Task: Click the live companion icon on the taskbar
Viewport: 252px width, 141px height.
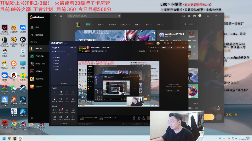Action: tap(20, 138)
